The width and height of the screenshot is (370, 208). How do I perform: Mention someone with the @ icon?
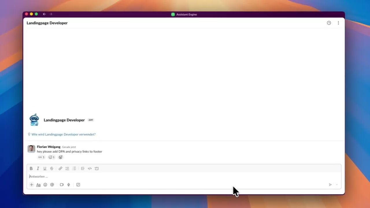pos(52,185)
